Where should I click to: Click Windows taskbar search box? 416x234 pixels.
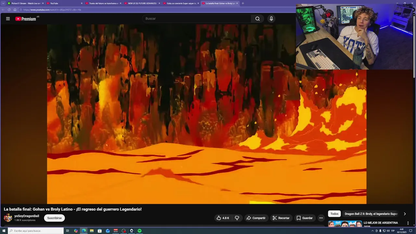coord(36,231)
